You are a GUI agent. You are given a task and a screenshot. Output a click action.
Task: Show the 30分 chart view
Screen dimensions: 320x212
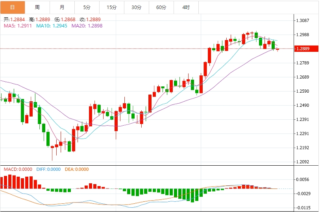click(136, 7)
